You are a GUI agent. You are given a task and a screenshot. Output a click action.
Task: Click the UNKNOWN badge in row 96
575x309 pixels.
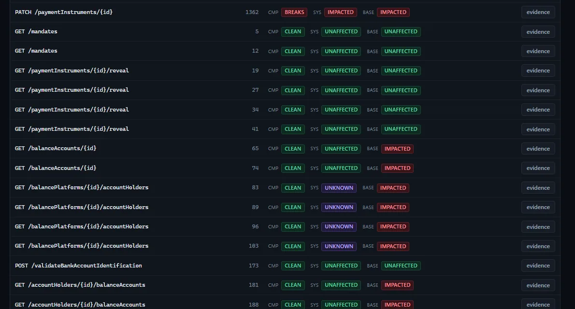point(339,226)
